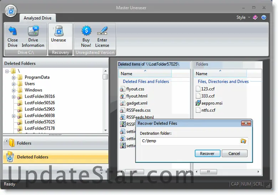Switch to the Analyzed Drive tab

[37, 18]
